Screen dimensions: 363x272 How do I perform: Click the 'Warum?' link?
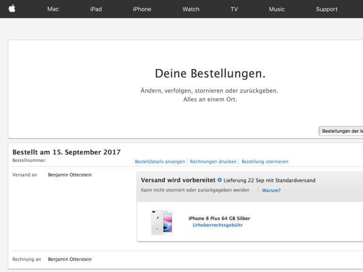[x=271, y=191]
